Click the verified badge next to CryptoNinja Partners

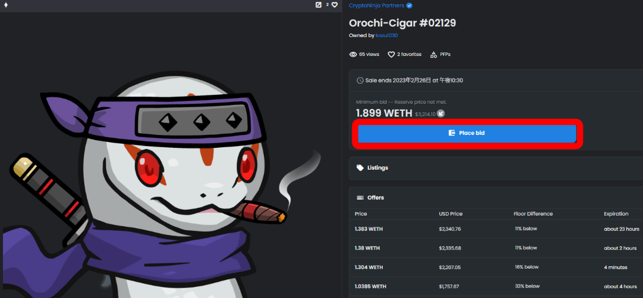click(409, 6)
